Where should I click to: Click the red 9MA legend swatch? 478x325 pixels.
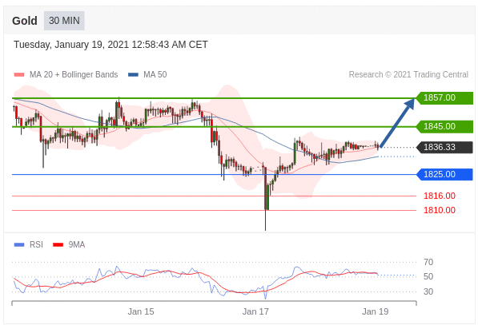coord(58,244)
